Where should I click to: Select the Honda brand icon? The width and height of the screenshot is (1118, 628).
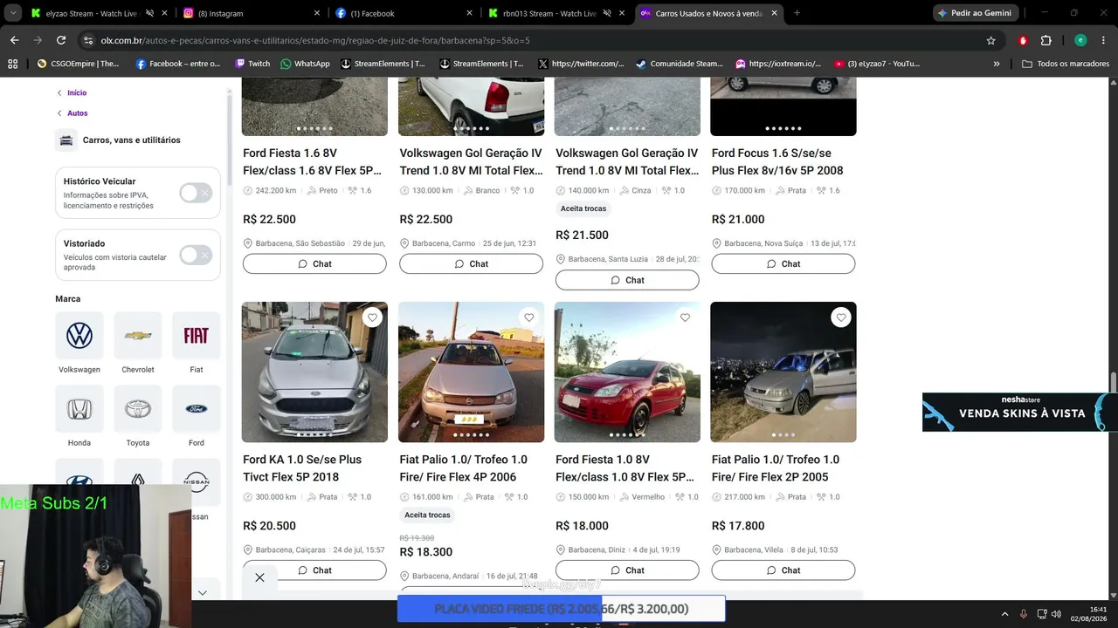pos(79,409)
